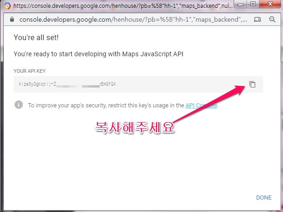Open the API Console link
283x212 pixels.
click(201, 105)
